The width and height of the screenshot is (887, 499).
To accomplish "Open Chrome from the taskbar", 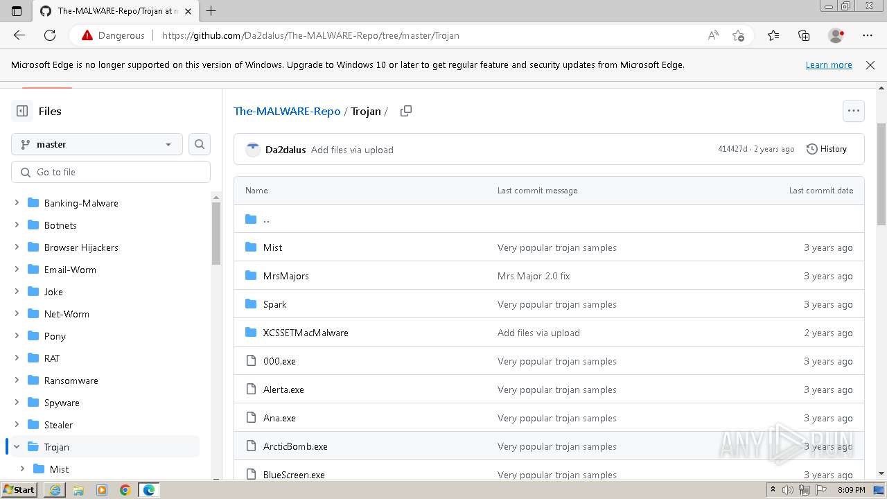I will 125,490.
